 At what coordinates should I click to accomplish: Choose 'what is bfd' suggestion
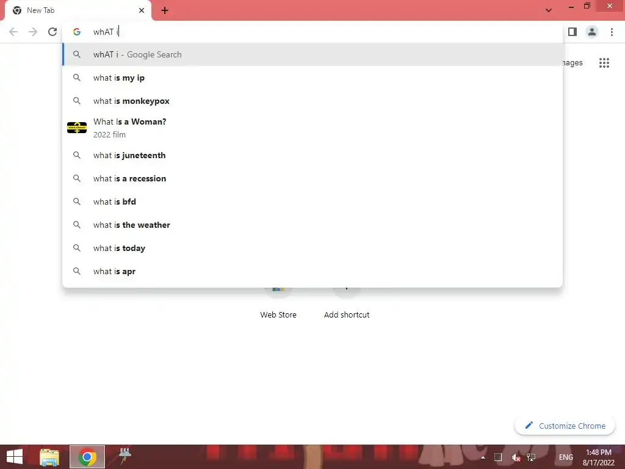tap(312, 202)
